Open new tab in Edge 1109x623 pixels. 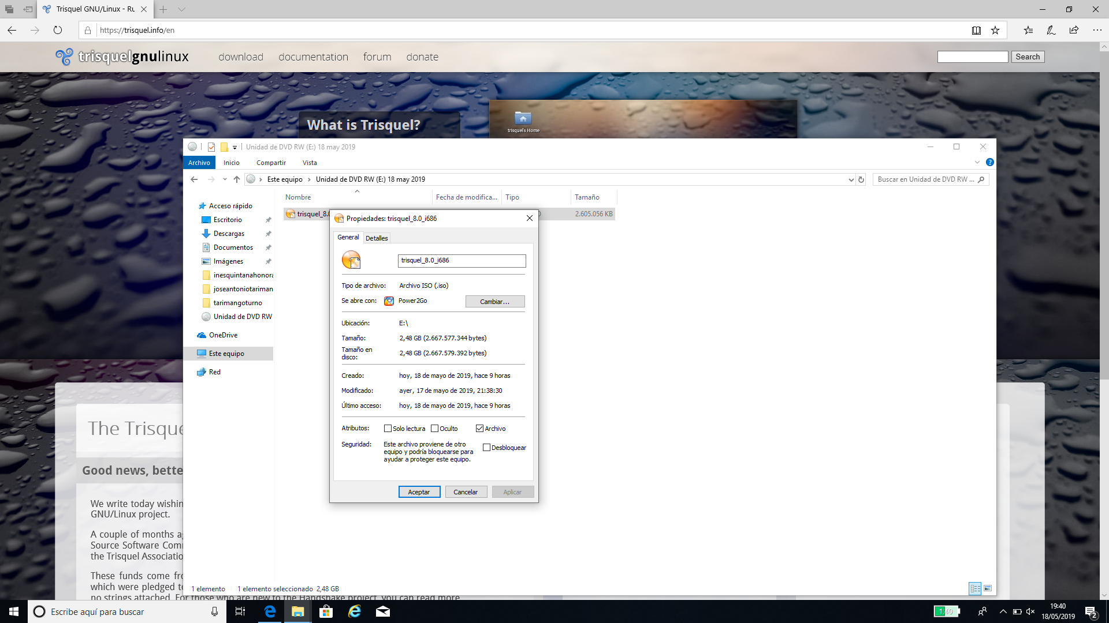click(163, 9)
